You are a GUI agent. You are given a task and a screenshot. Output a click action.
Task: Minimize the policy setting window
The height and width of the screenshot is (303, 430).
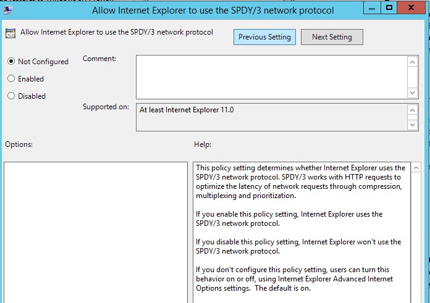[370, 8]
